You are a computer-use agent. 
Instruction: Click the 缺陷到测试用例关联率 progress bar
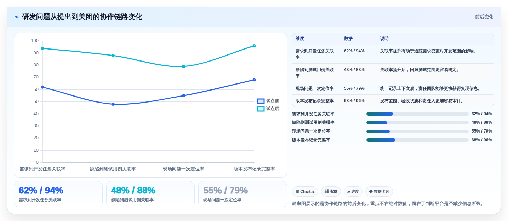417,123
